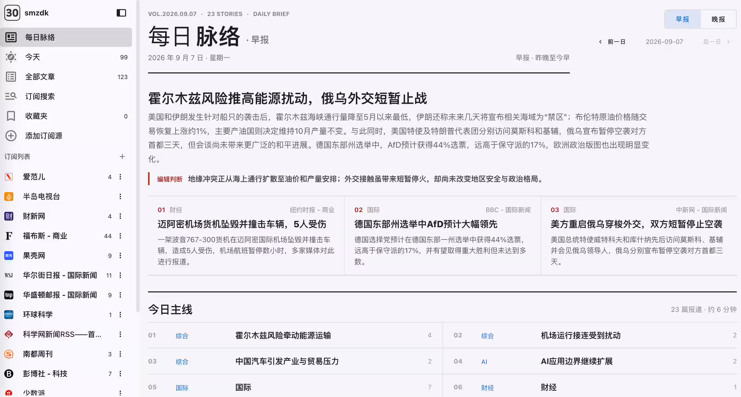Open more options for 南都周刊
This screenshot has width=741, height=397.
click(x=120, y=354)
